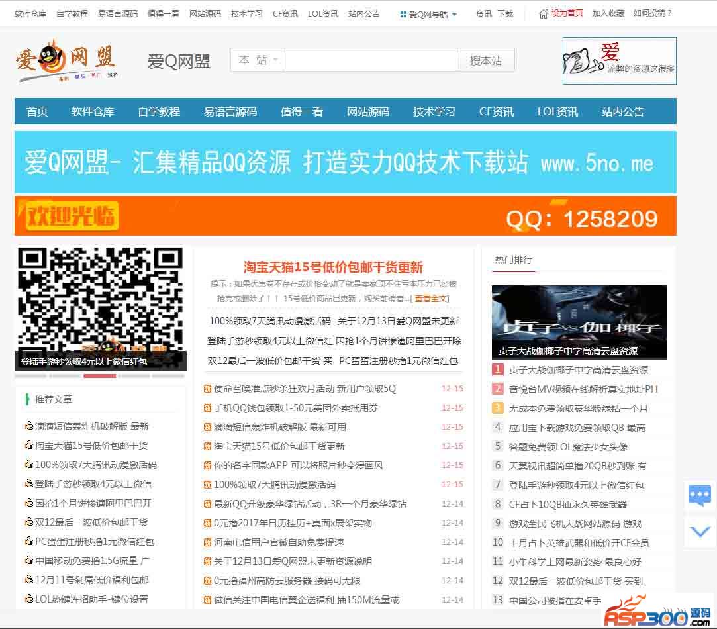Open 关于12月13日爱Q网盟未更新 under headline
Image resolution: width=717 pixels, height=629 pixels.
click(x=398, y=321)
